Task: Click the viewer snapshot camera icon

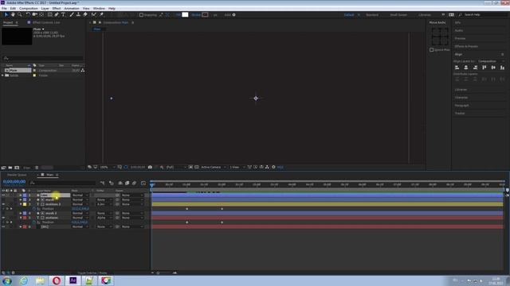Action: (150, 167)
